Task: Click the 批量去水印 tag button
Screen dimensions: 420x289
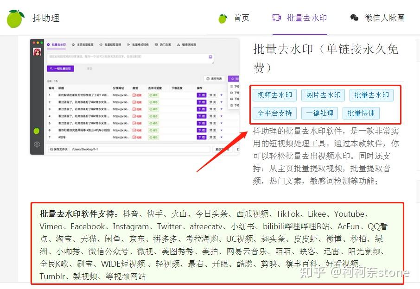Action: [371, 95]
